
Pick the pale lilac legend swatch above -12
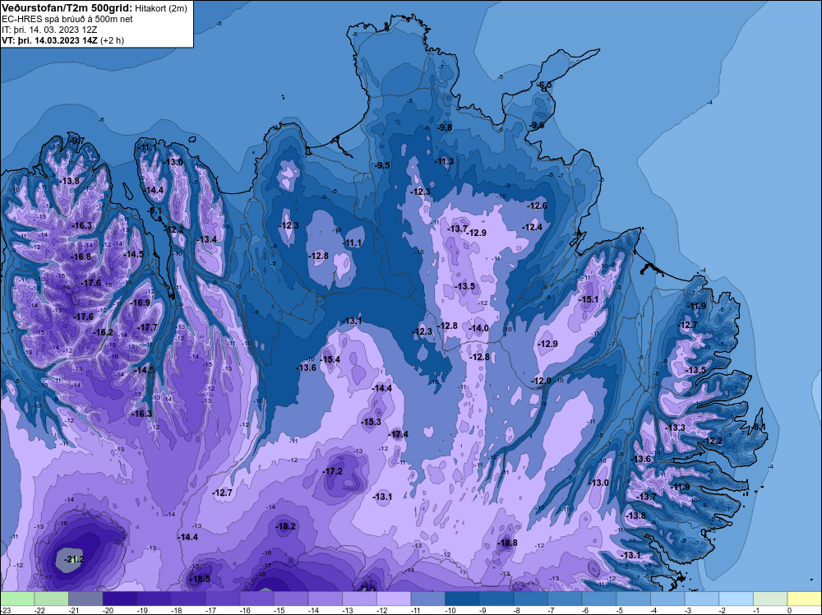click(x=394, y=599)
